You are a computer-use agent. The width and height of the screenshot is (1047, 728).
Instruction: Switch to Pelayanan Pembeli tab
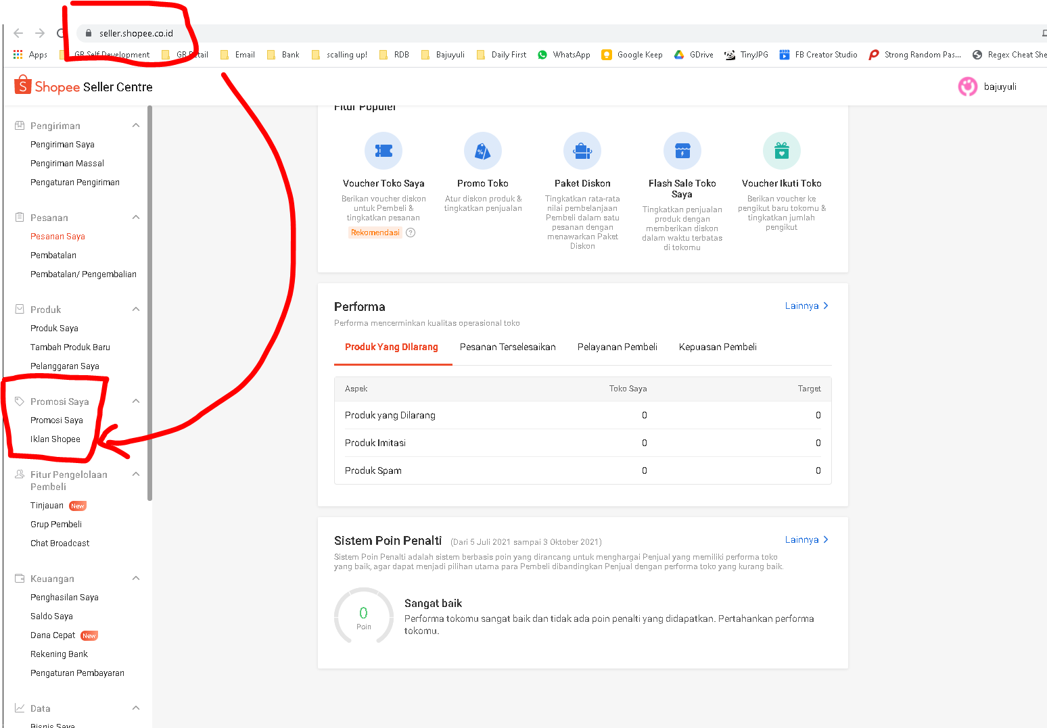618,347
